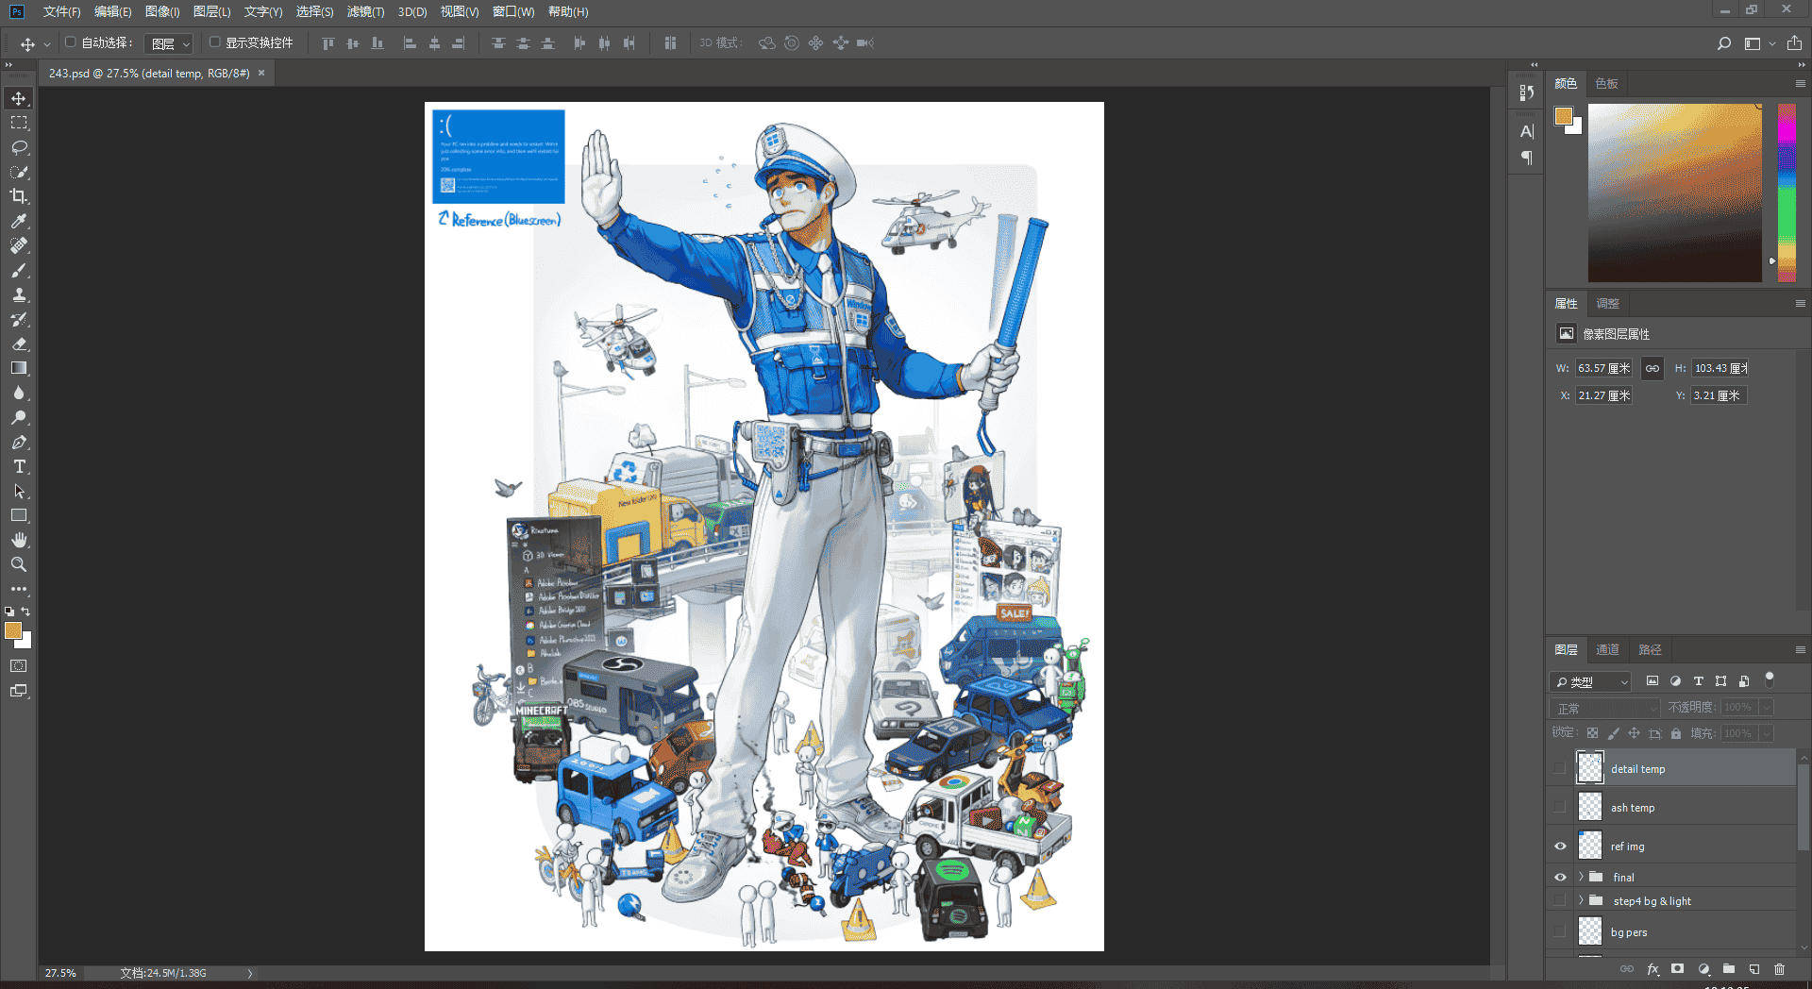Viewport: 1812px width, 989px height.
Task: Expand the final layer group
Action: 1581,878
